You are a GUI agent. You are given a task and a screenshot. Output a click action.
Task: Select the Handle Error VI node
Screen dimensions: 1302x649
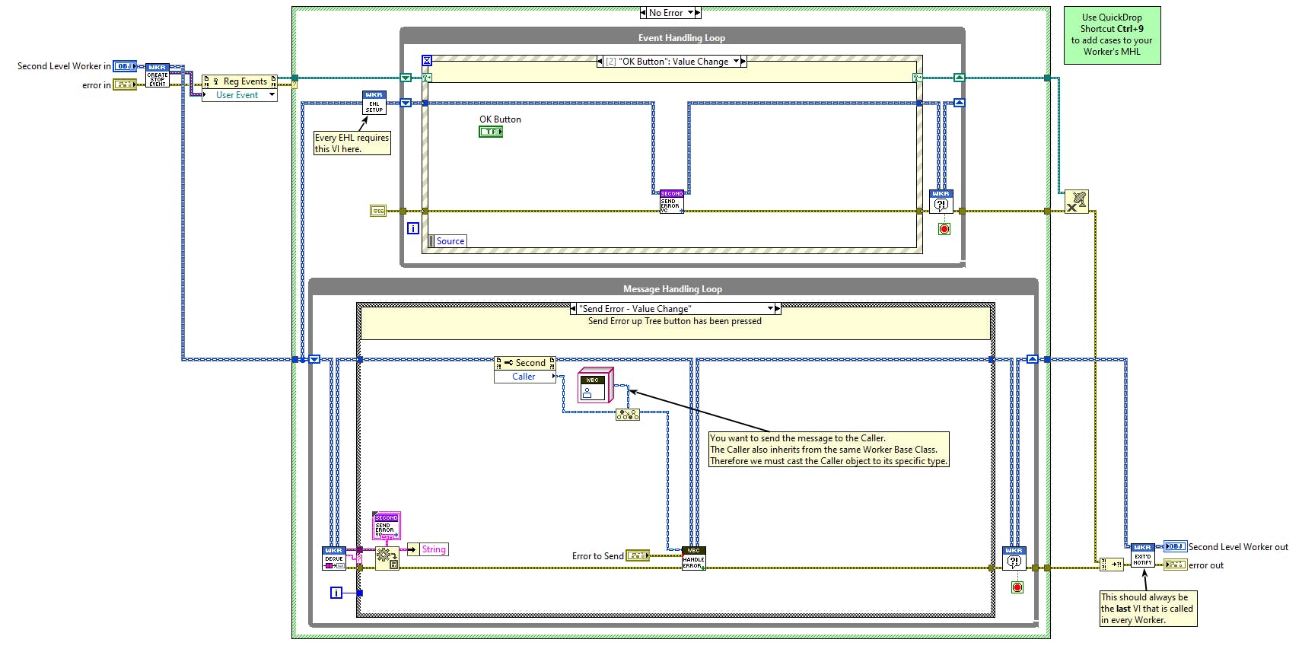coord(693,558)
